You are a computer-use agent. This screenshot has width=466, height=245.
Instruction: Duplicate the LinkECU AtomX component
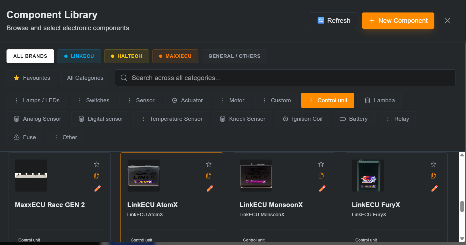pos(209,176)
